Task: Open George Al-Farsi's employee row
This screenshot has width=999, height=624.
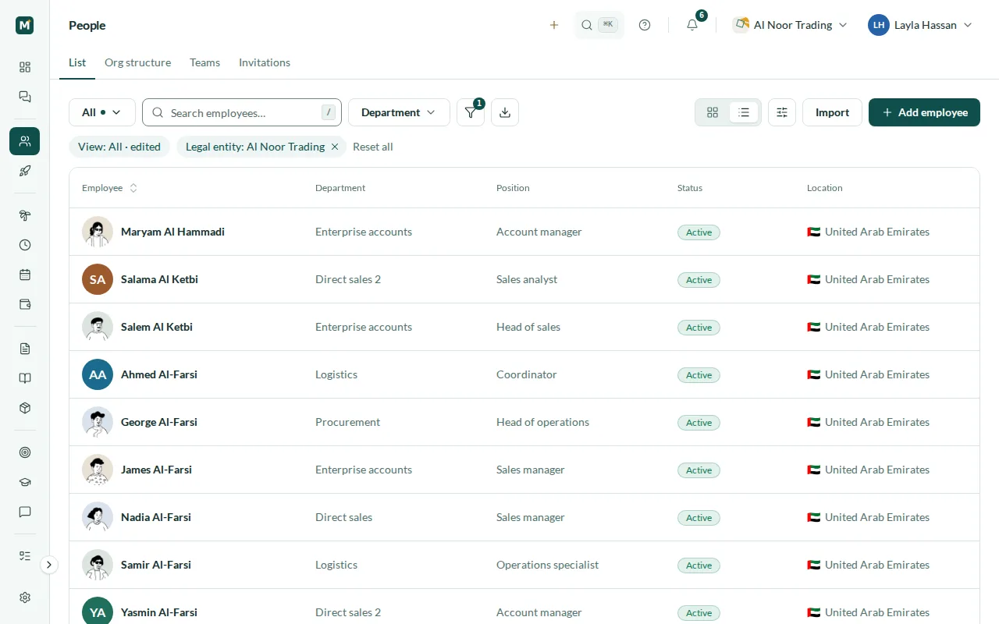Action: pyautogui.click(x=524, y=422)
